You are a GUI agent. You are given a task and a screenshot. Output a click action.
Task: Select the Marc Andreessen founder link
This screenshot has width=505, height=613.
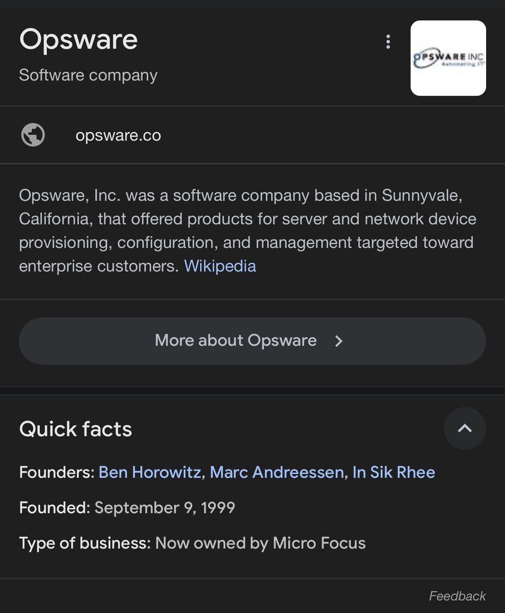(277, 472)
